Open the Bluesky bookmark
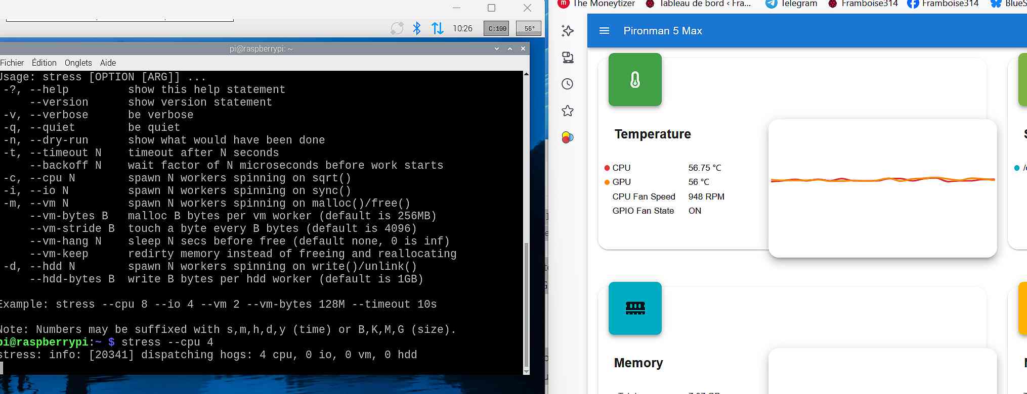Viewport: 1027px width, 394px height. tap(1008, 4)
